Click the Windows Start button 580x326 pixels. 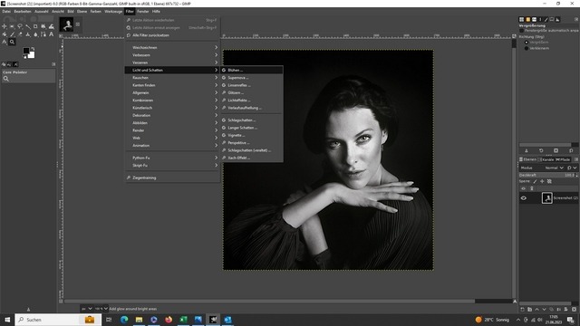pos(7,320)
